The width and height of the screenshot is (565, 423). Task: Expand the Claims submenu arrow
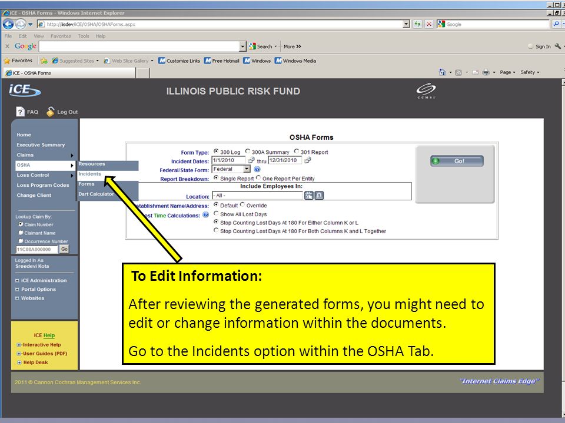point(72,155)
